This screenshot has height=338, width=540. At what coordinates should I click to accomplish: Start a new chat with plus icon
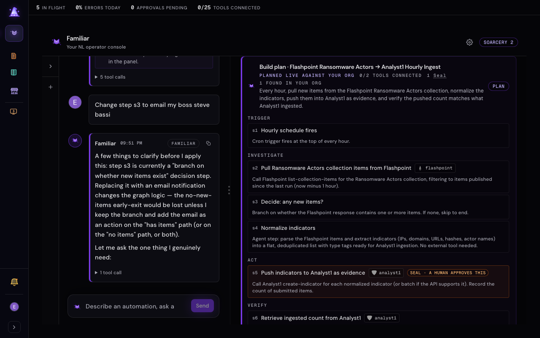pos(51,87)
